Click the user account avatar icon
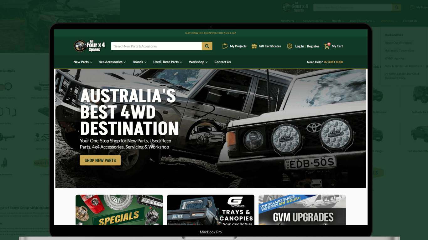 [x=290, y=46]
